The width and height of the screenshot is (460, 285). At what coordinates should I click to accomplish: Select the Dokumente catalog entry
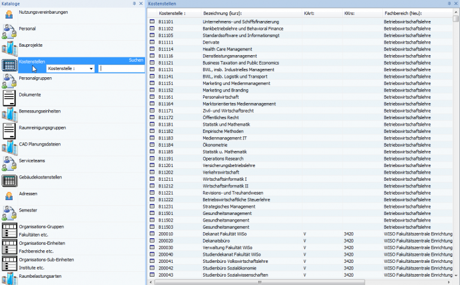pyautogui.click(x=30, y=95)
